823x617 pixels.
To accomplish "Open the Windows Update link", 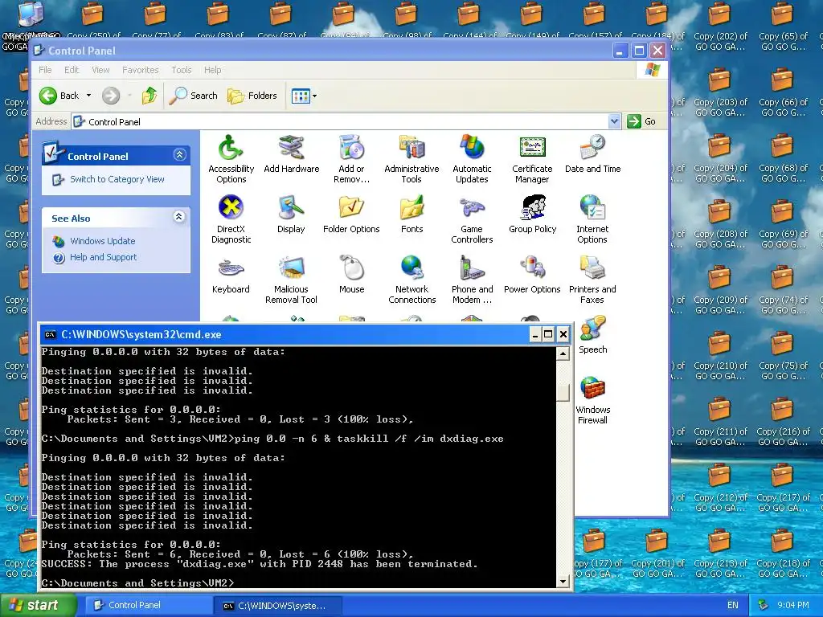I will click(102, 241).
